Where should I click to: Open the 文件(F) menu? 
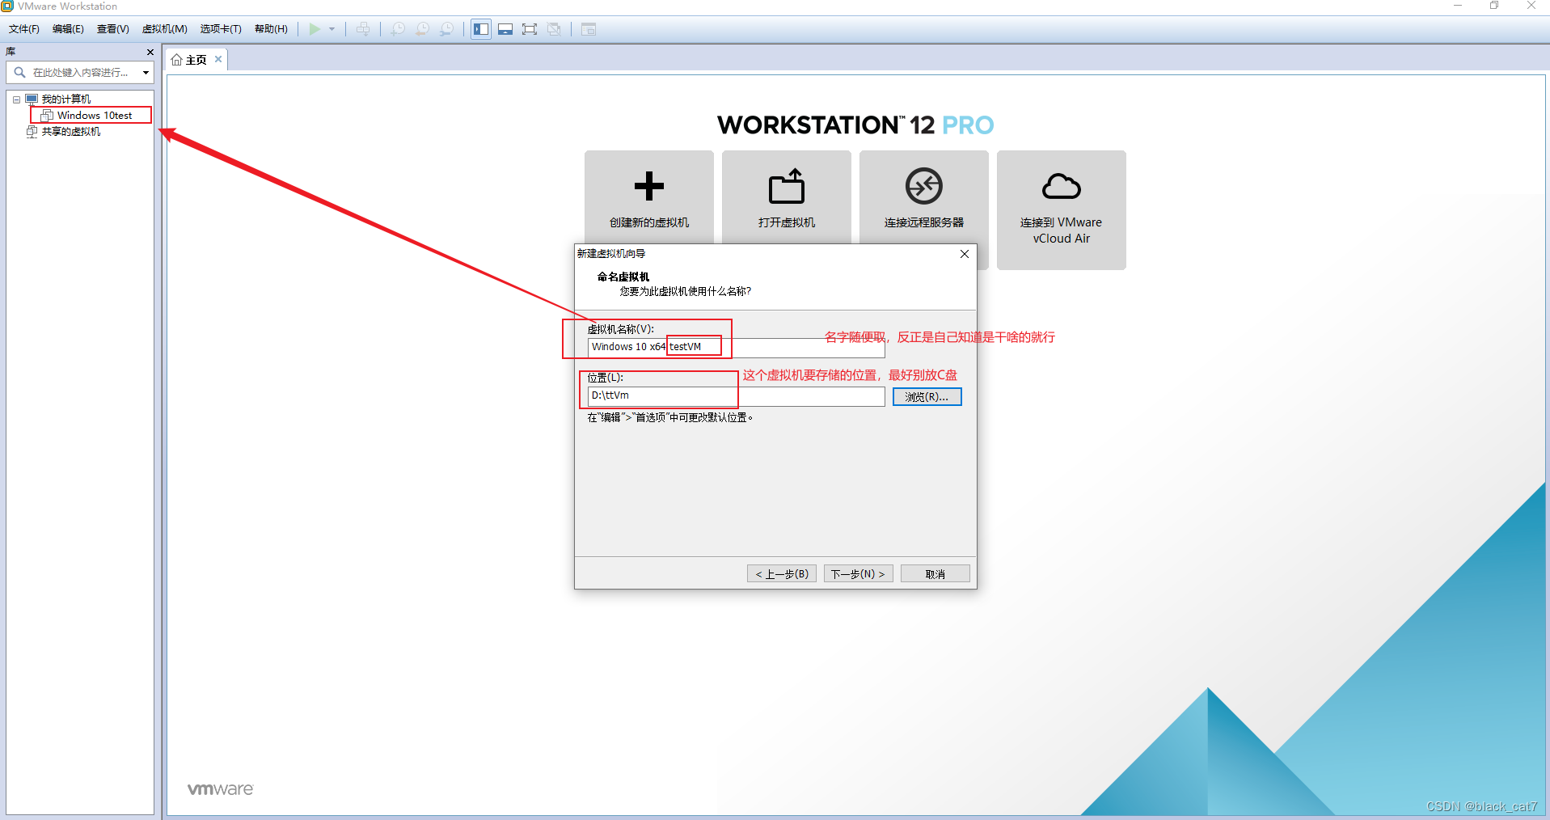click(24, 29)
